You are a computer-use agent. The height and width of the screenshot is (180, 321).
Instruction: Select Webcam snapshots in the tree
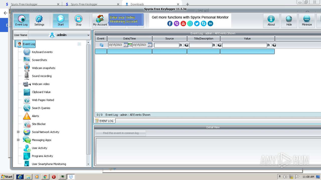click(43, 68)
